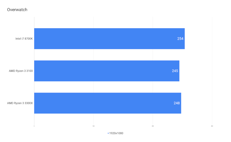Select the AMD Ryzen 3 3300X bar

(107, 103)
